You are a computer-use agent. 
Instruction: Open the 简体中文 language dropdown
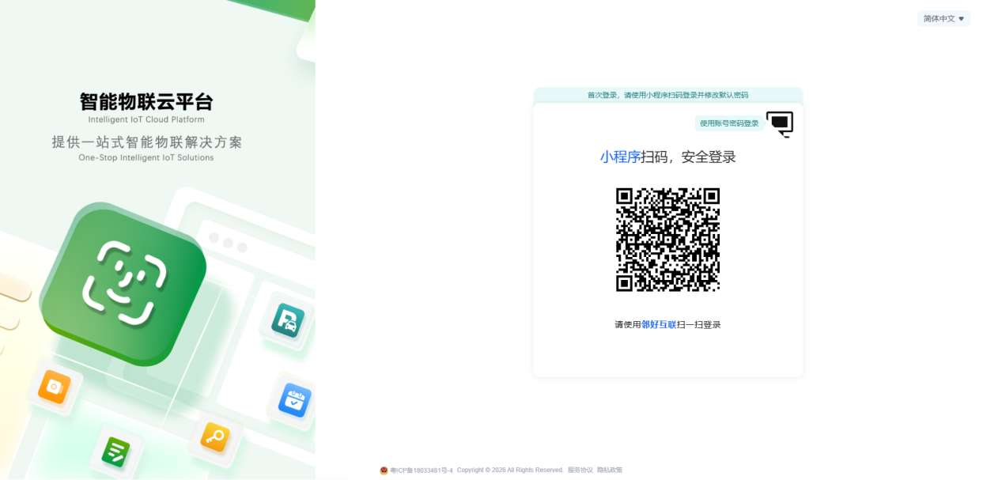tap(943, 18)
